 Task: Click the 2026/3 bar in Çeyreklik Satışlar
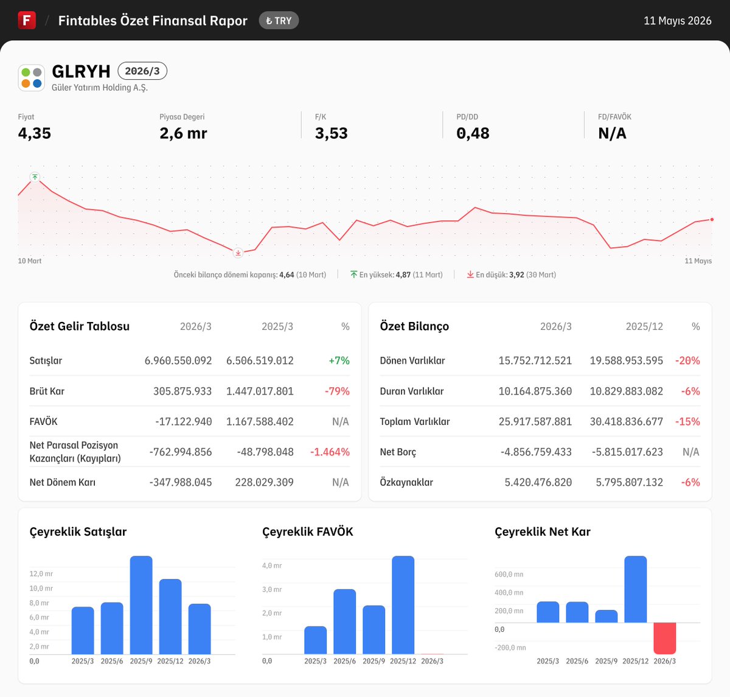pyautogui.click(x=200, y=629)
